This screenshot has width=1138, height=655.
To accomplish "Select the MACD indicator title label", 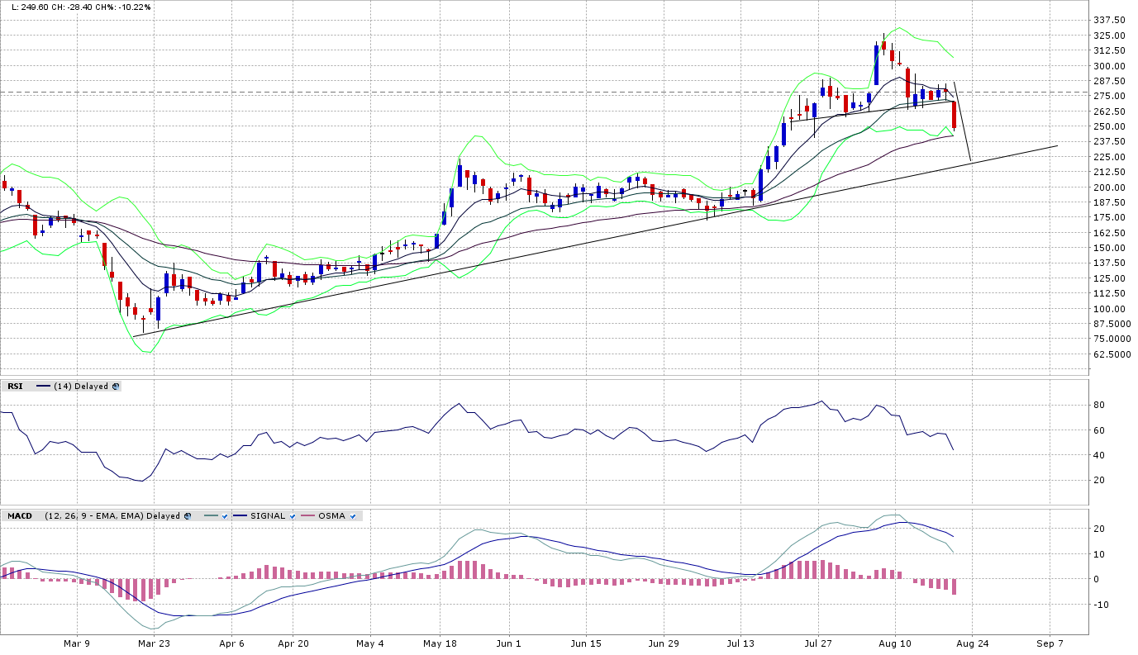I will pos(20,516).
